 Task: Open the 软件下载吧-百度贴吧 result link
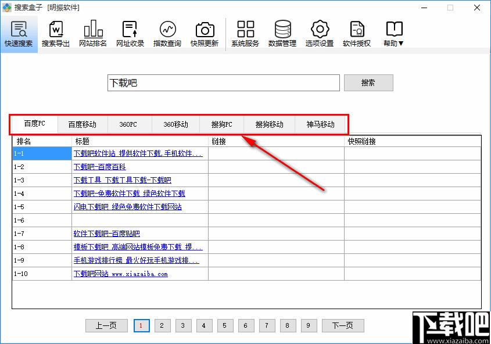point(107,234)
